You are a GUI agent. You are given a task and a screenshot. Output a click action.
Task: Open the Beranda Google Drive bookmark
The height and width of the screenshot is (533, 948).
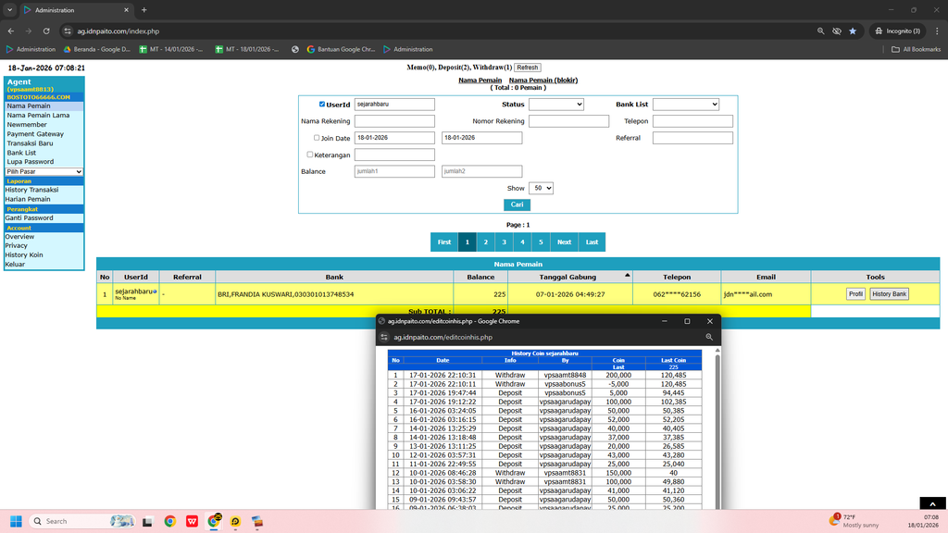pos(96,49)
